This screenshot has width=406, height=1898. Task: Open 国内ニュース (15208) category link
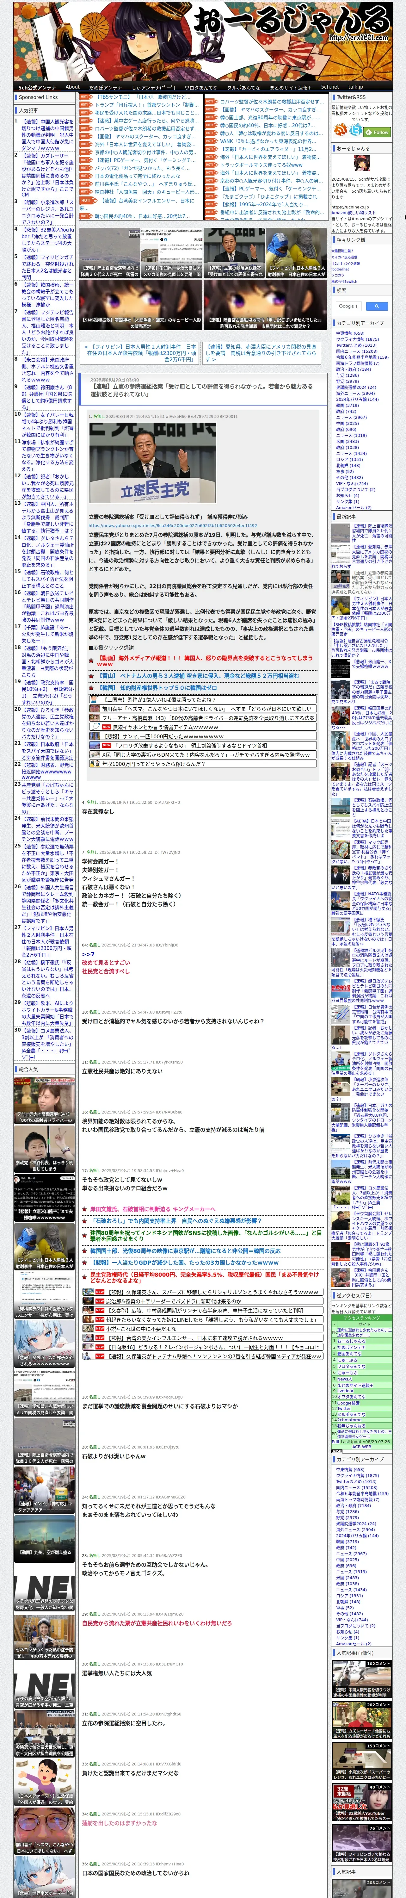pyautogui.click(x=357, y=351)
